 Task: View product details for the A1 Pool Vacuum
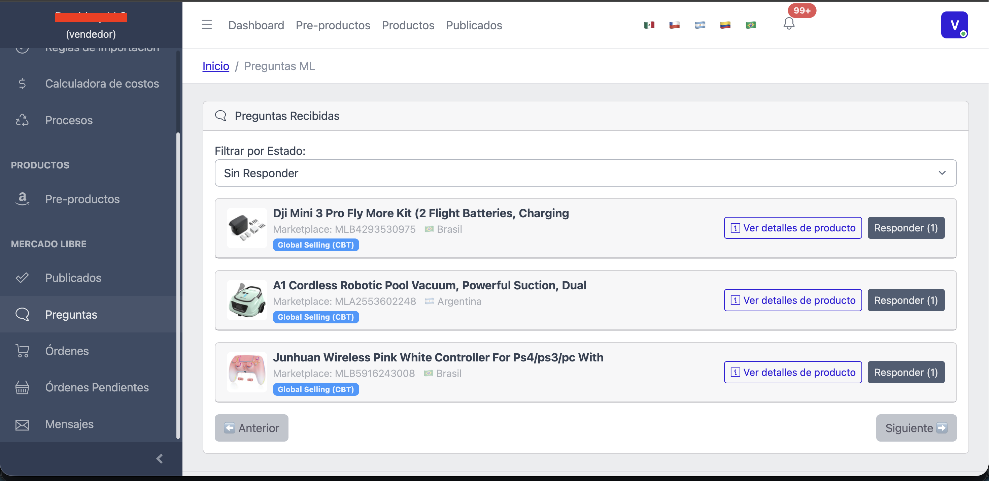point(792,300)
